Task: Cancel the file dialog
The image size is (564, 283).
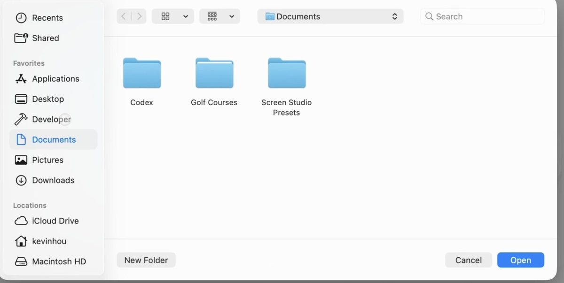Action: pos(469,260)
